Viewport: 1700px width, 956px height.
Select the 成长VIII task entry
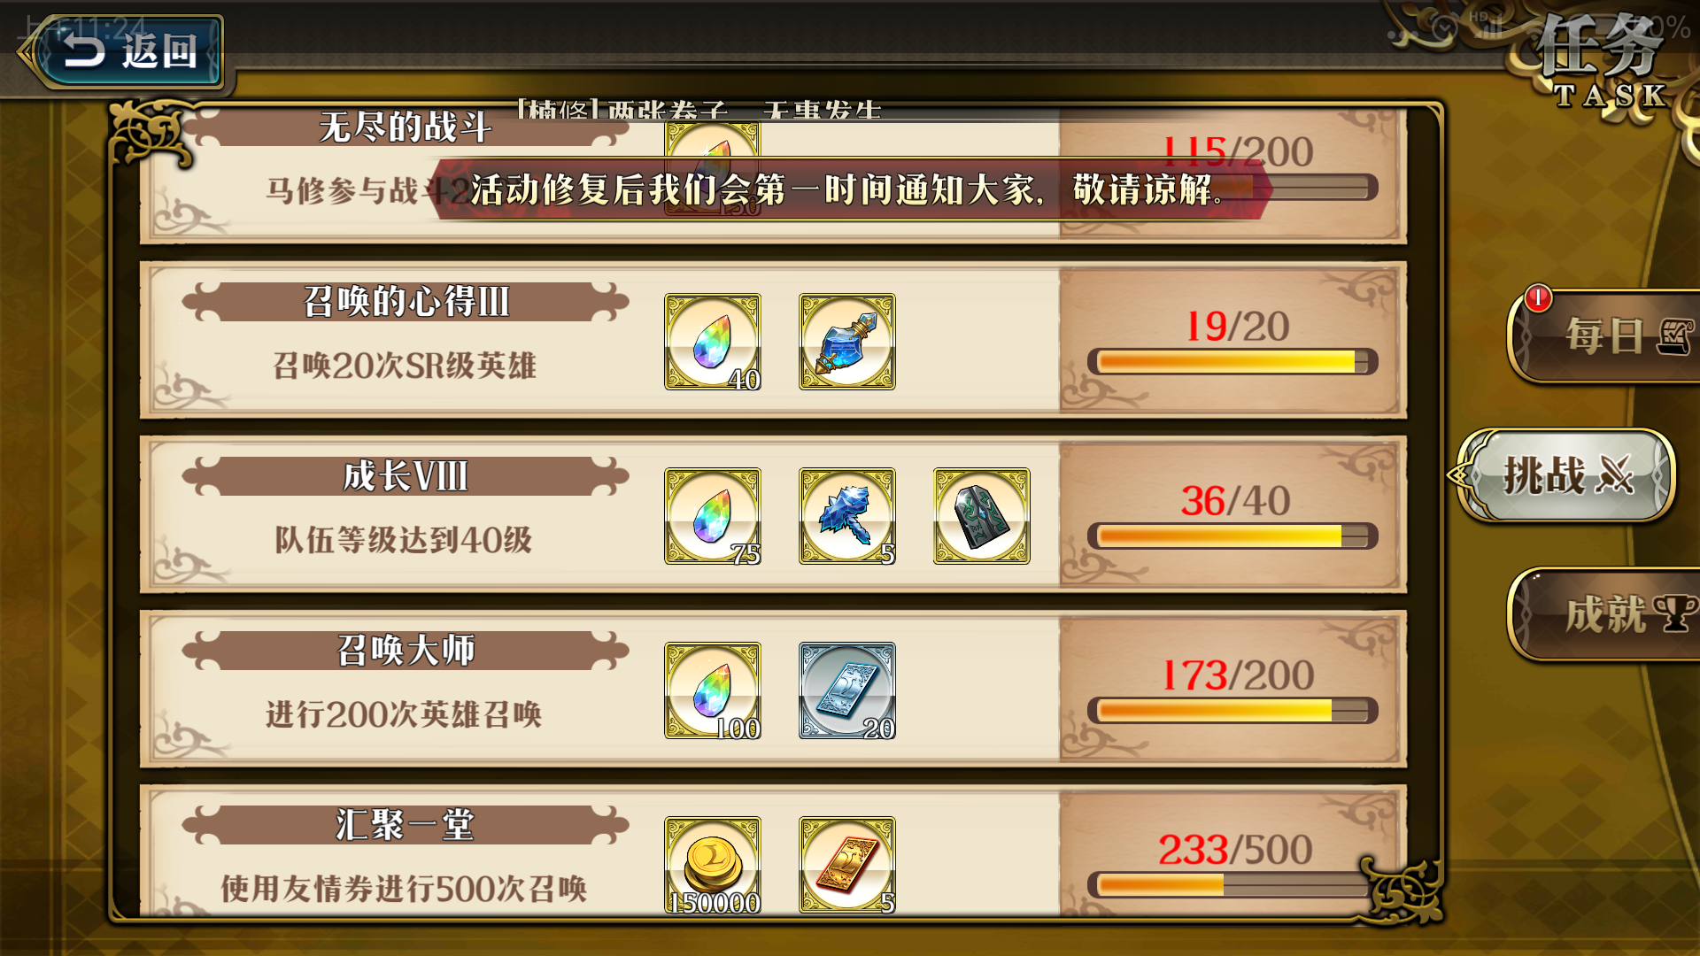(x=774, y=515)
